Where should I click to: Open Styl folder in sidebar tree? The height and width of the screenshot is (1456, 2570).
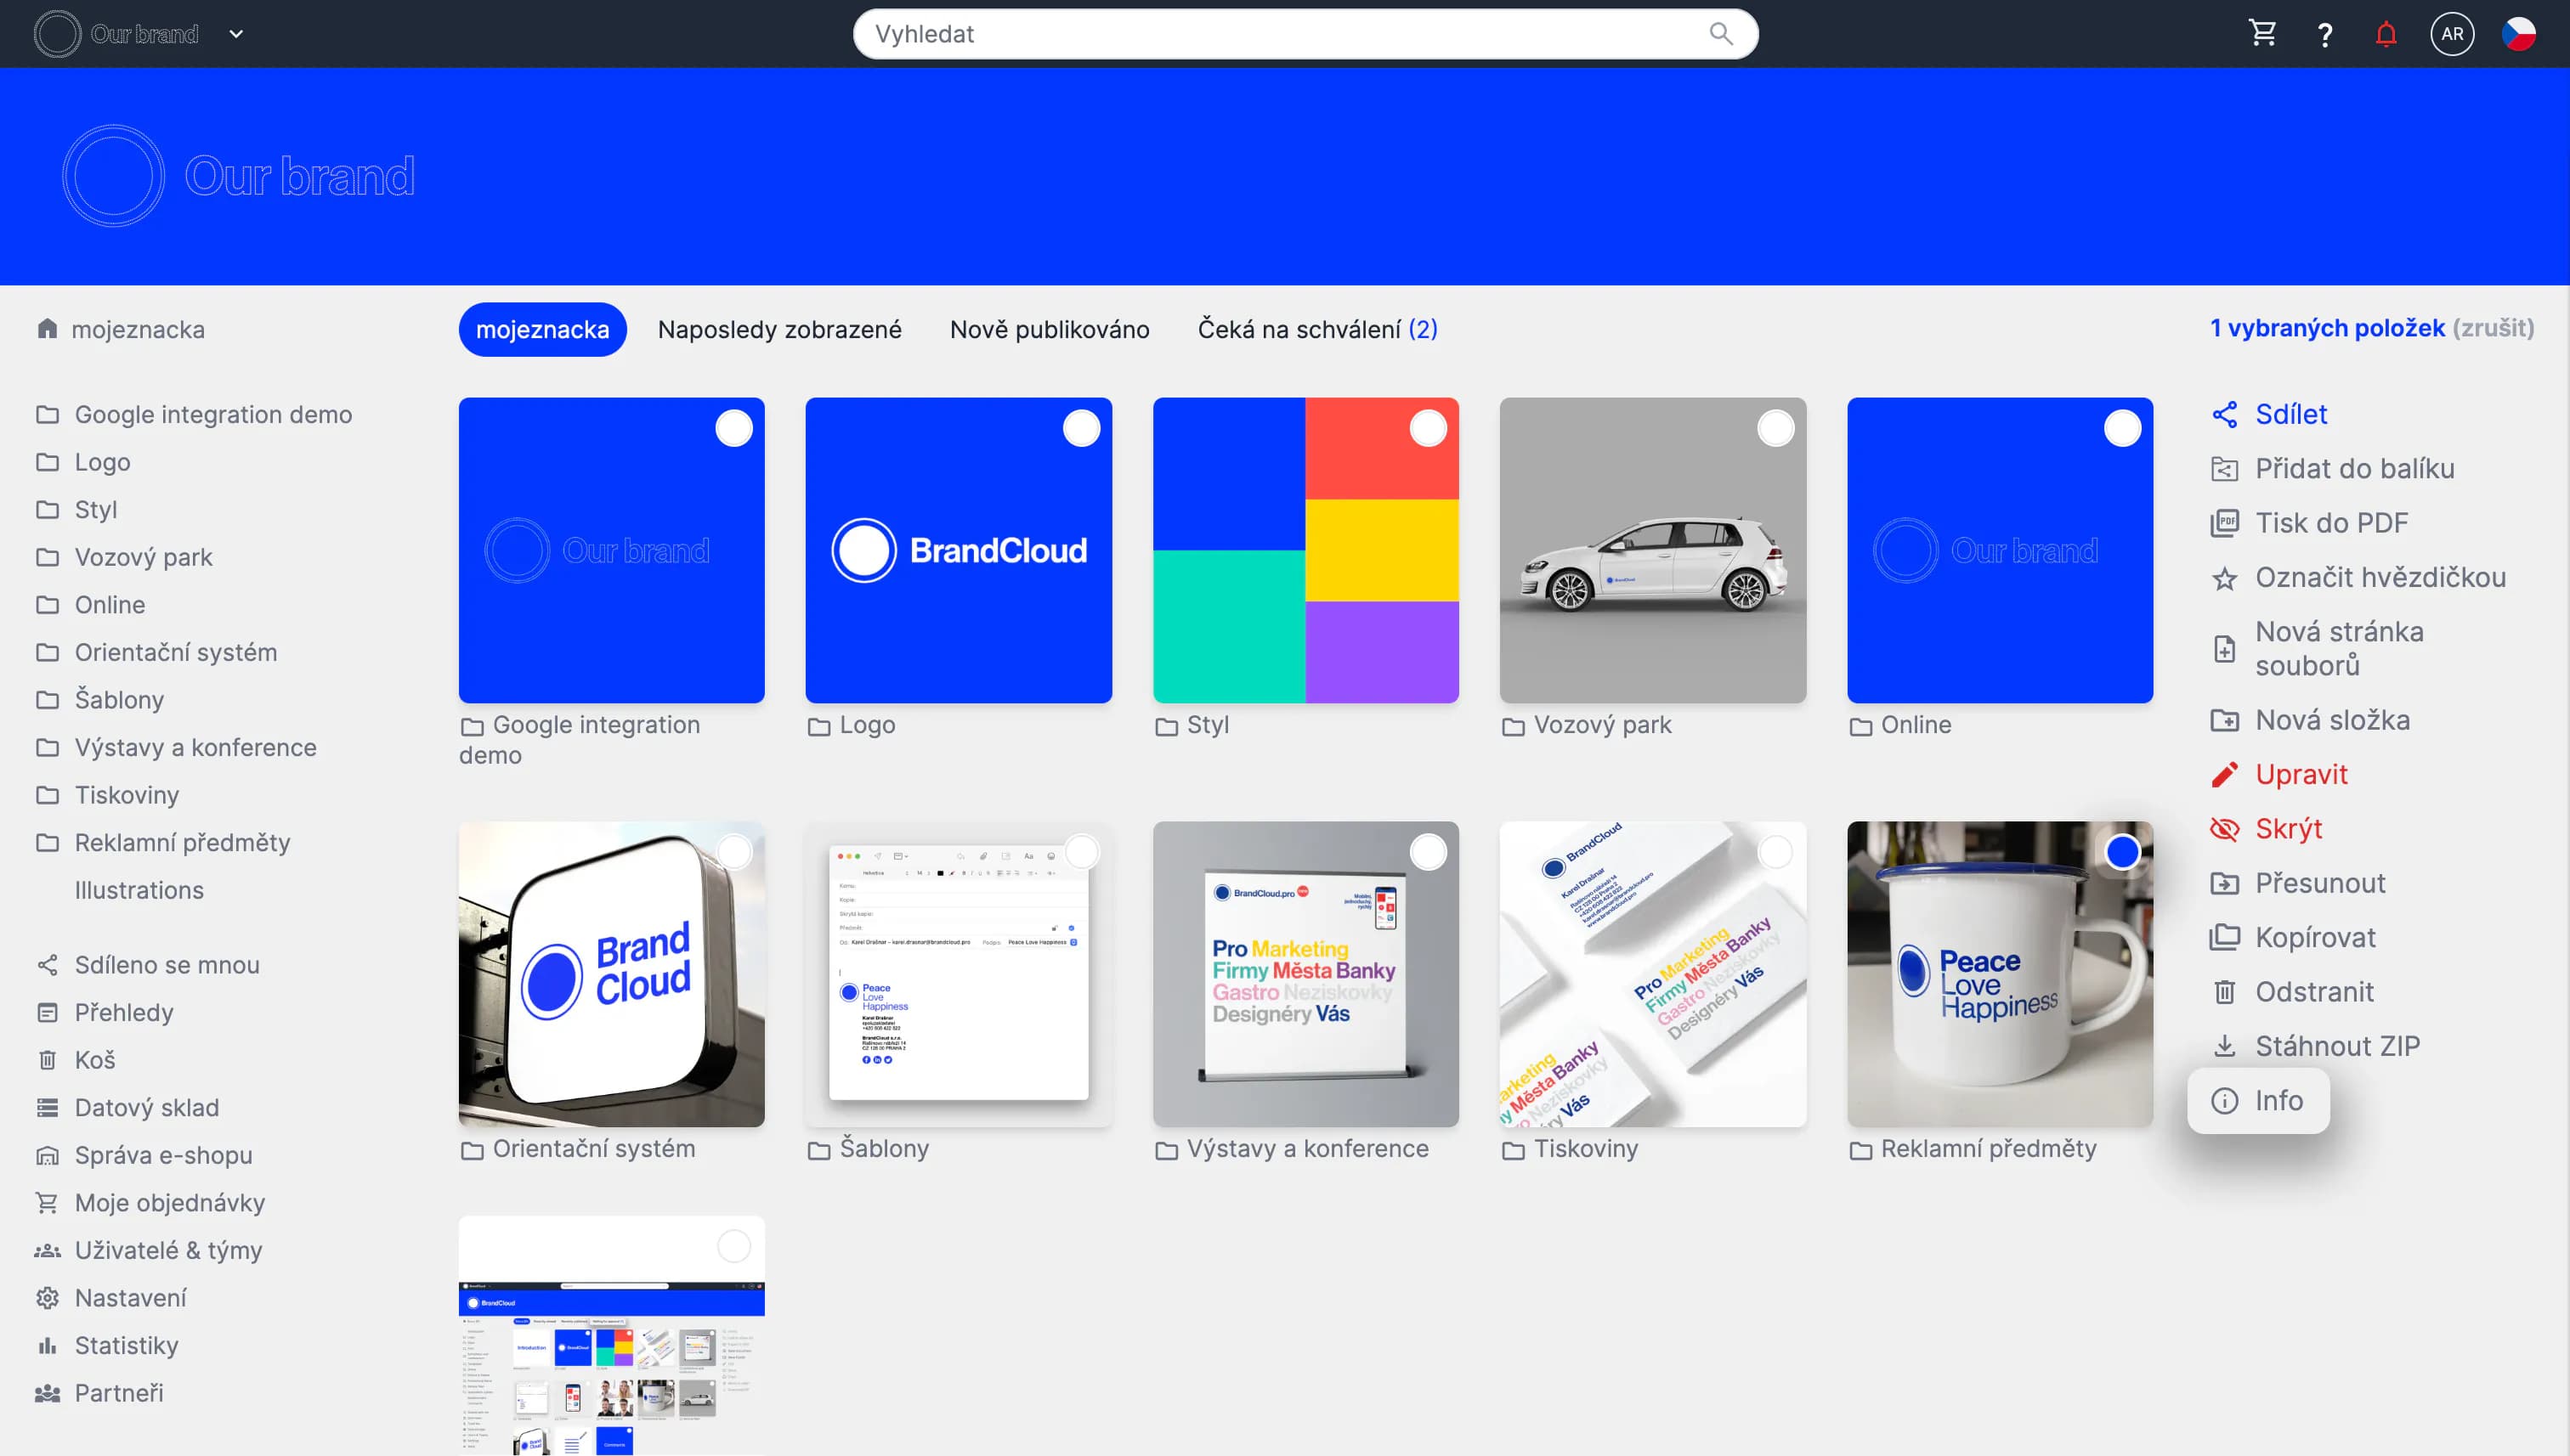[x=96, y=510]
